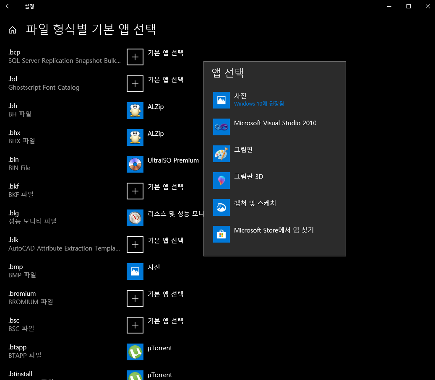
Task: Click 'SQL Server Replication Snapshot Bulk...' description
Action: [65, 61]
